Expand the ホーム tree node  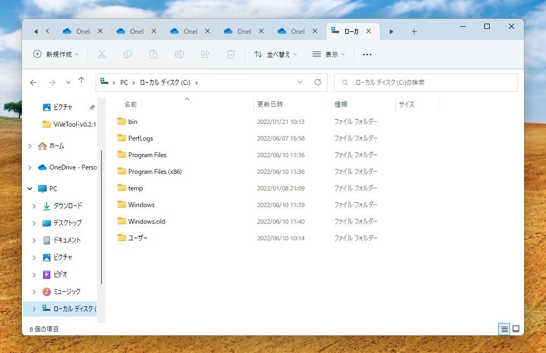pos(30,146)
